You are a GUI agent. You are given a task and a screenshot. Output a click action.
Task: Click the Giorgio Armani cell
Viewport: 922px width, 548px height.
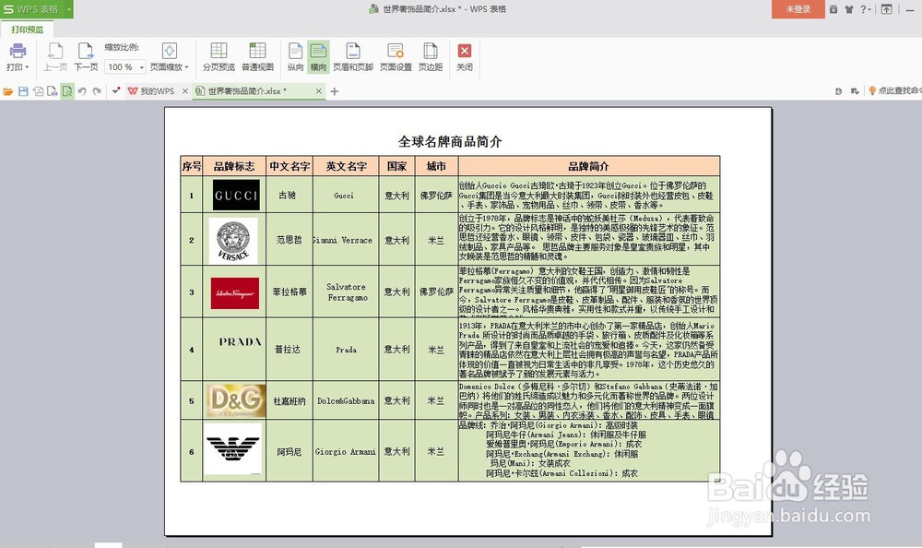[x=347, y=451]
